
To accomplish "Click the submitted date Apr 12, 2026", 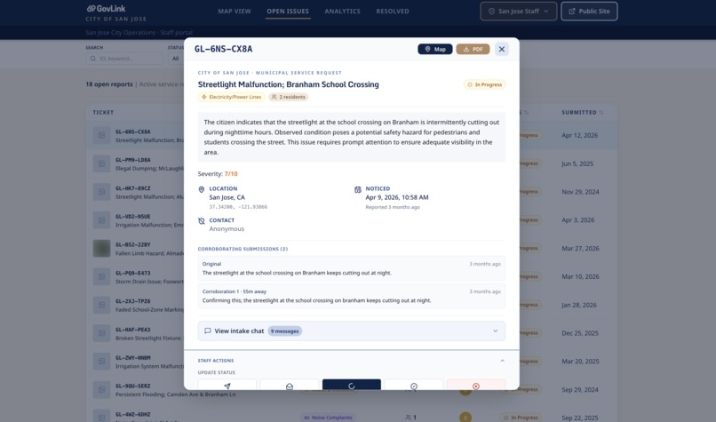I will tap(579, 136).
